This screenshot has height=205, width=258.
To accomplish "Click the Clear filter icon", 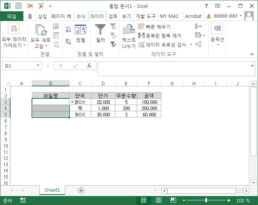I will [113, 26].
